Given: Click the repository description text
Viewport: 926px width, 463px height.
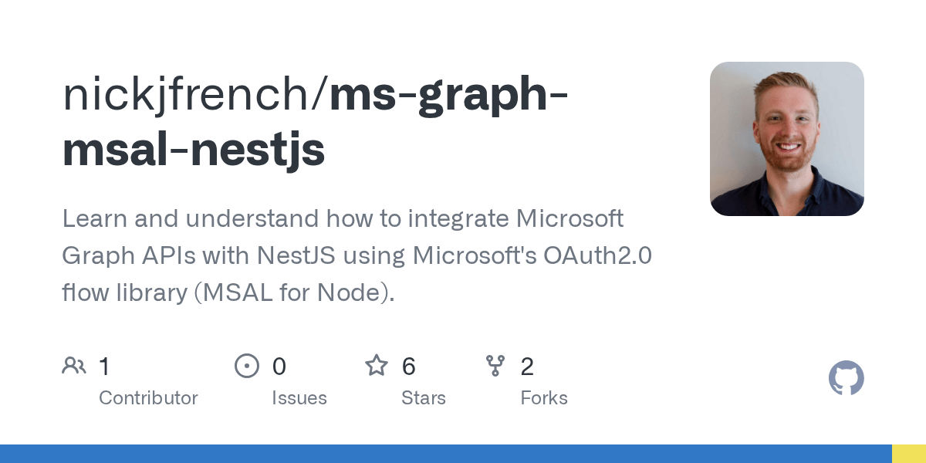Looking at the screenshot, I should click(x=357, y=255).
